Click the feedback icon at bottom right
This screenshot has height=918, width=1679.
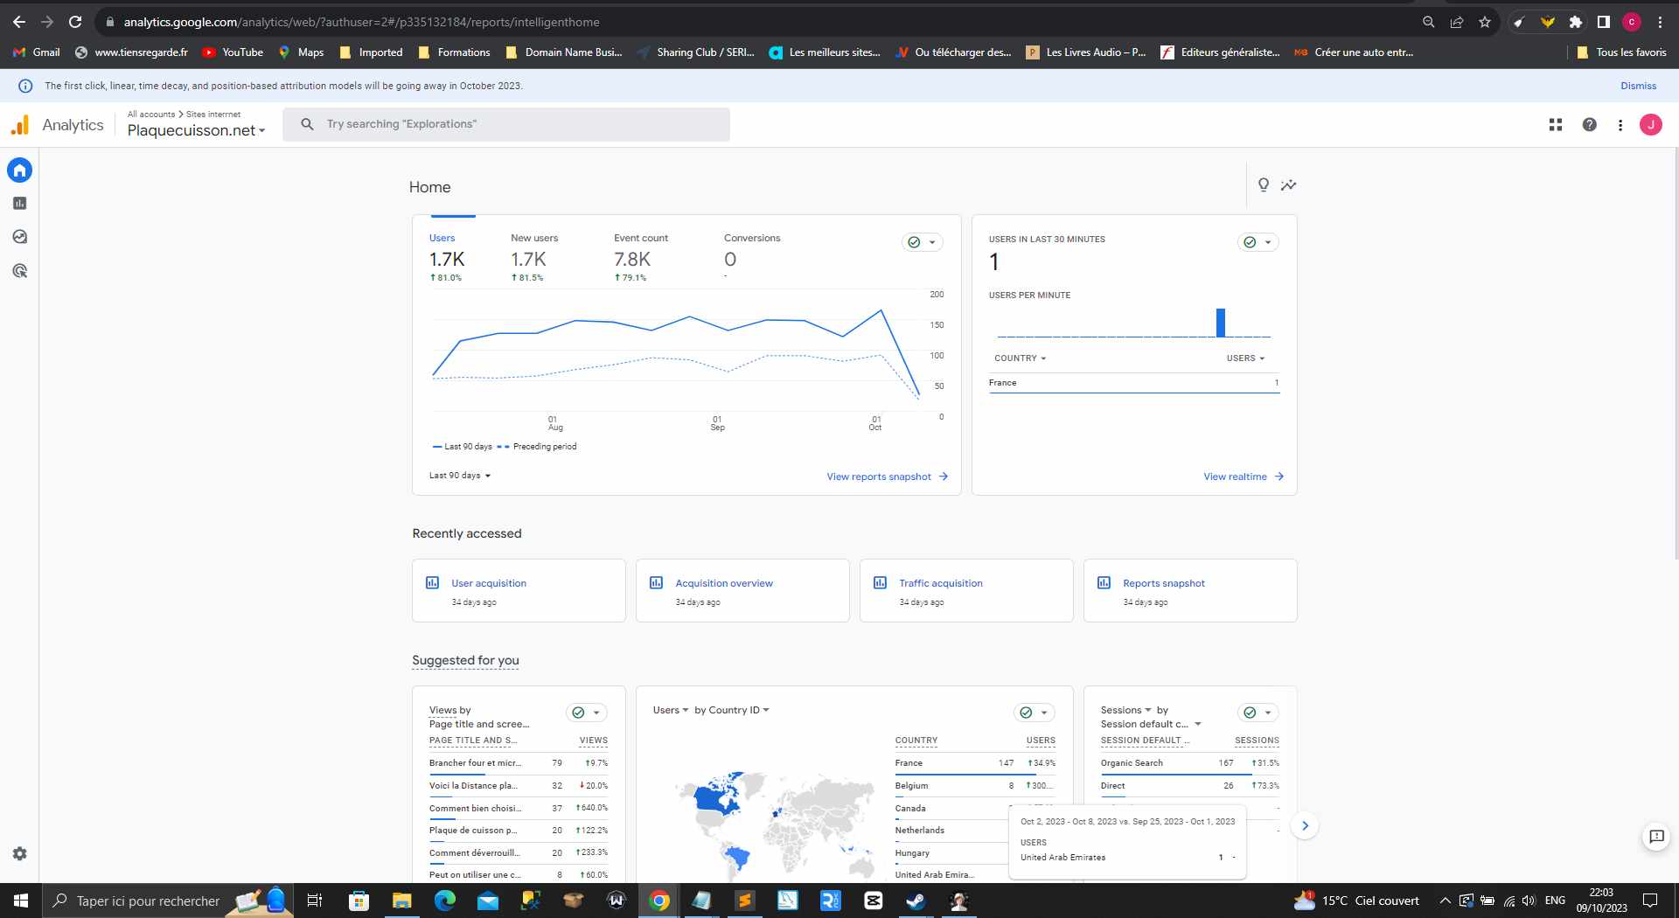tap(1655, 837)
